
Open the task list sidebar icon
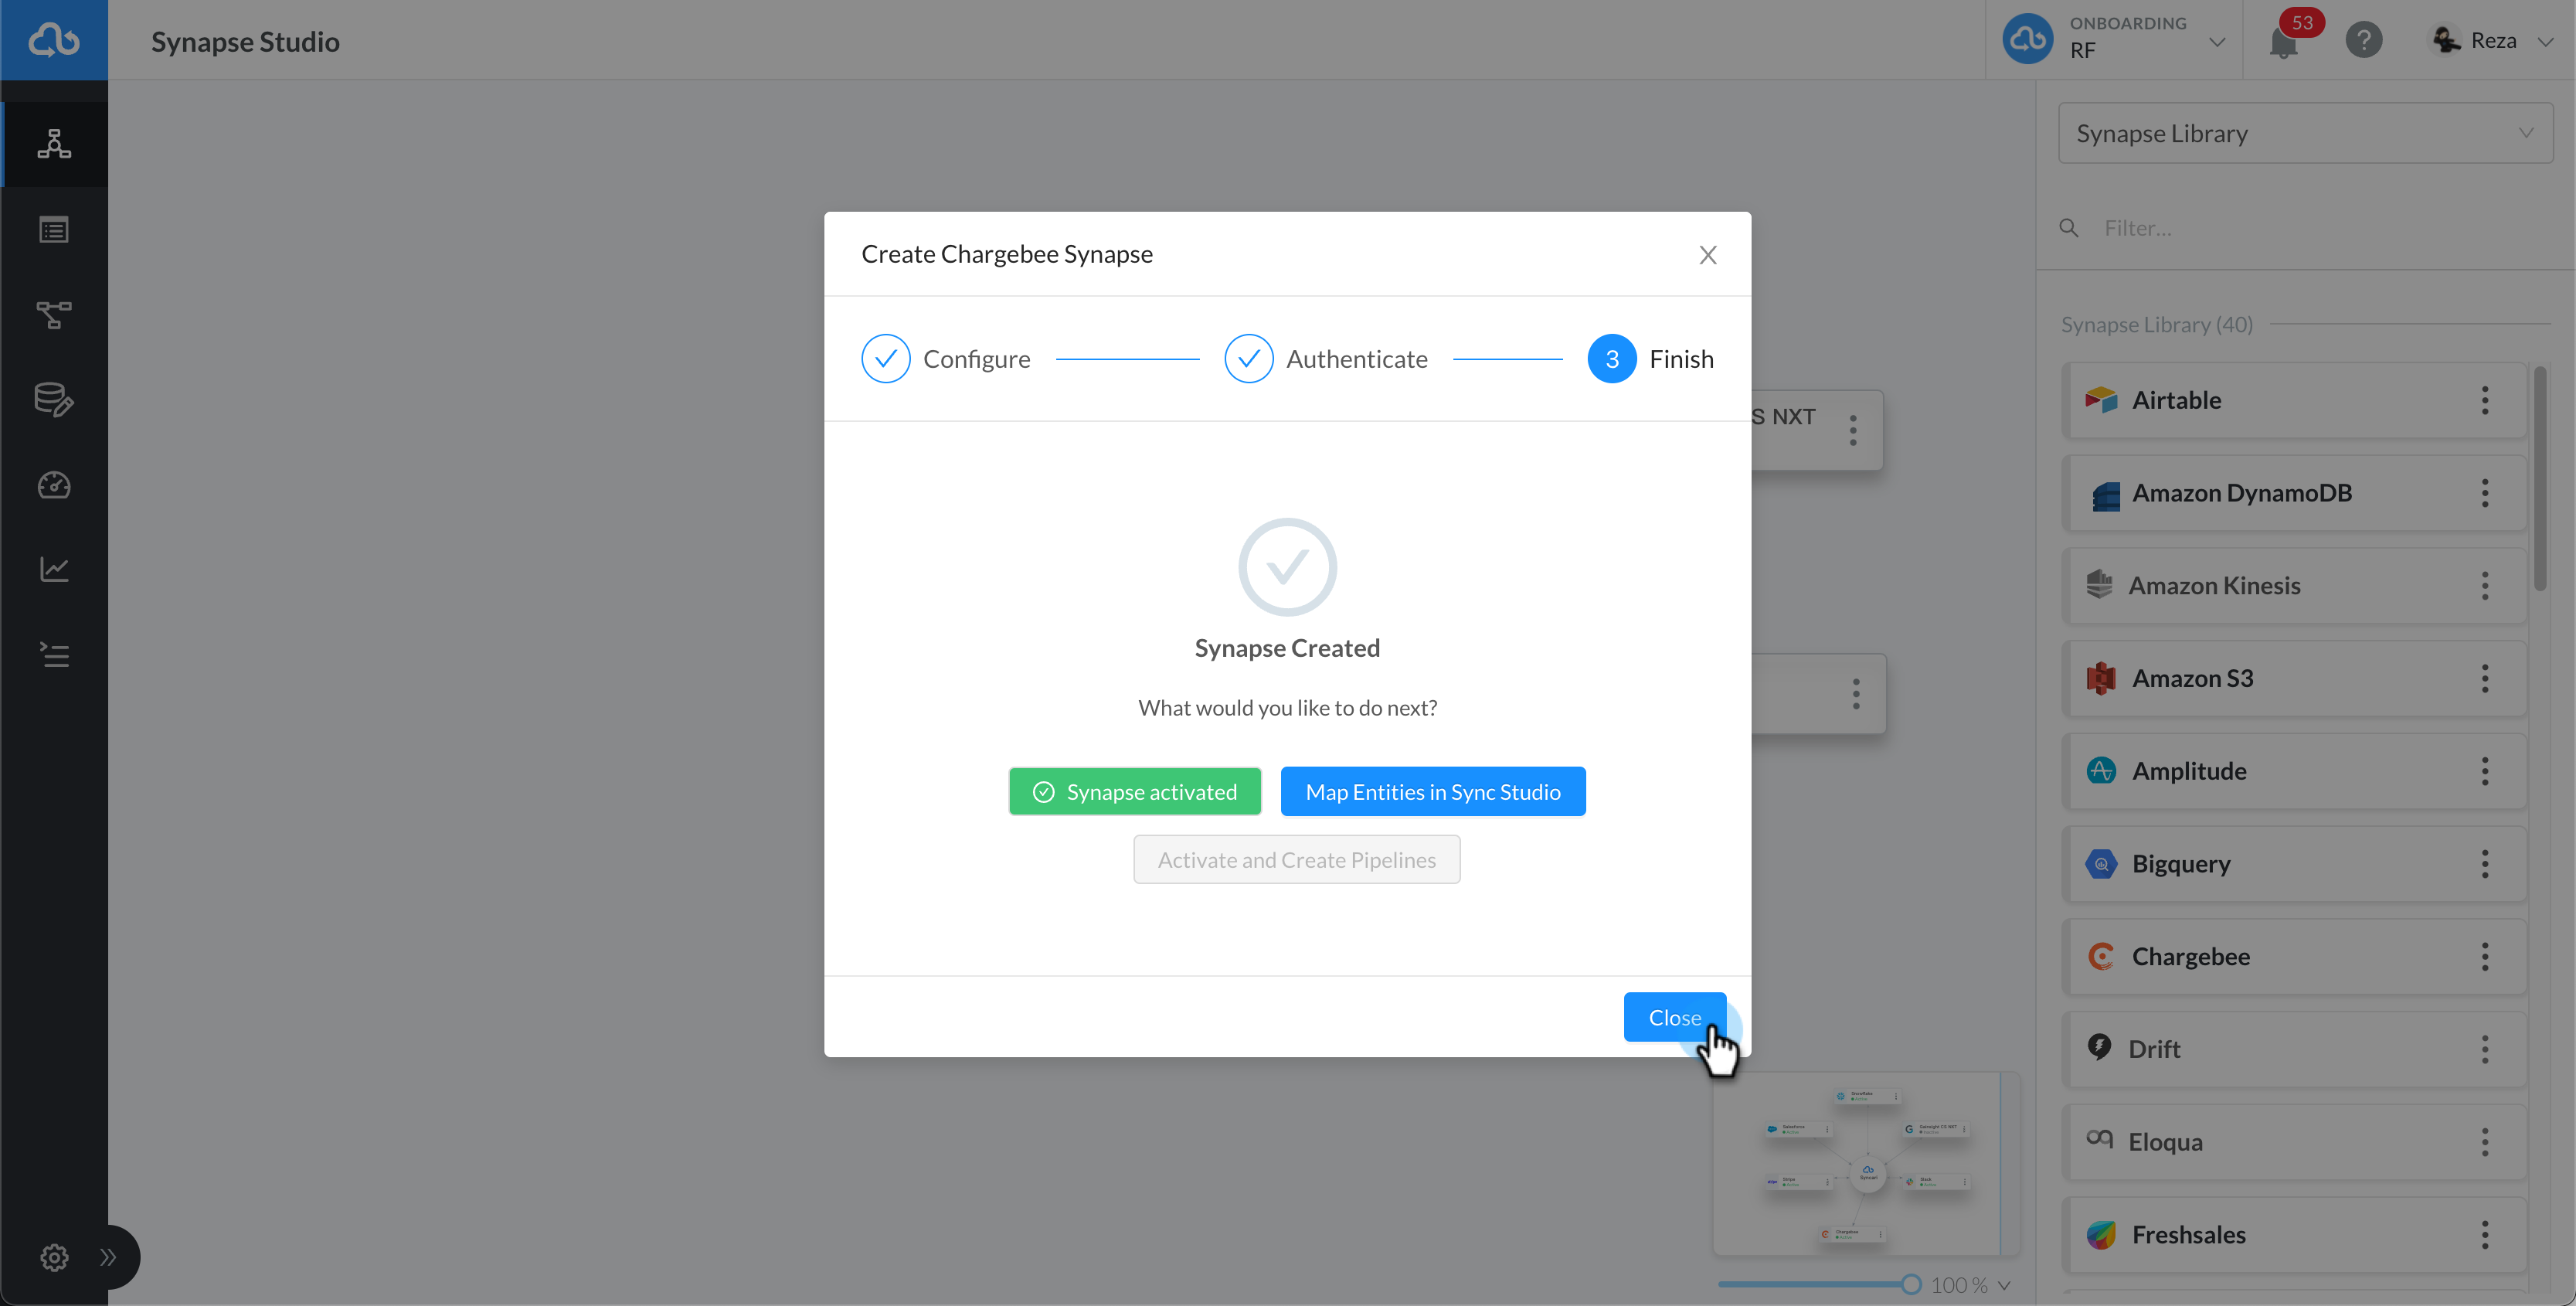pos(54,655)
